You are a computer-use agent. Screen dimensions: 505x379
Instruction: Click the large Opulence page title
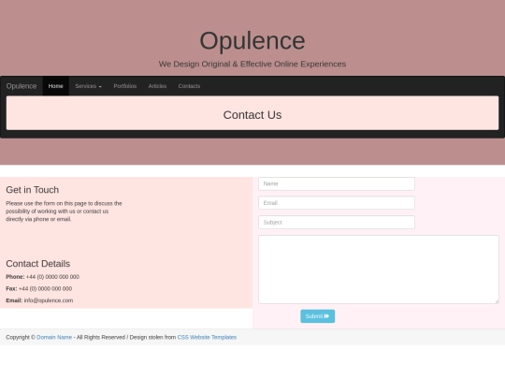coord(252,41)
